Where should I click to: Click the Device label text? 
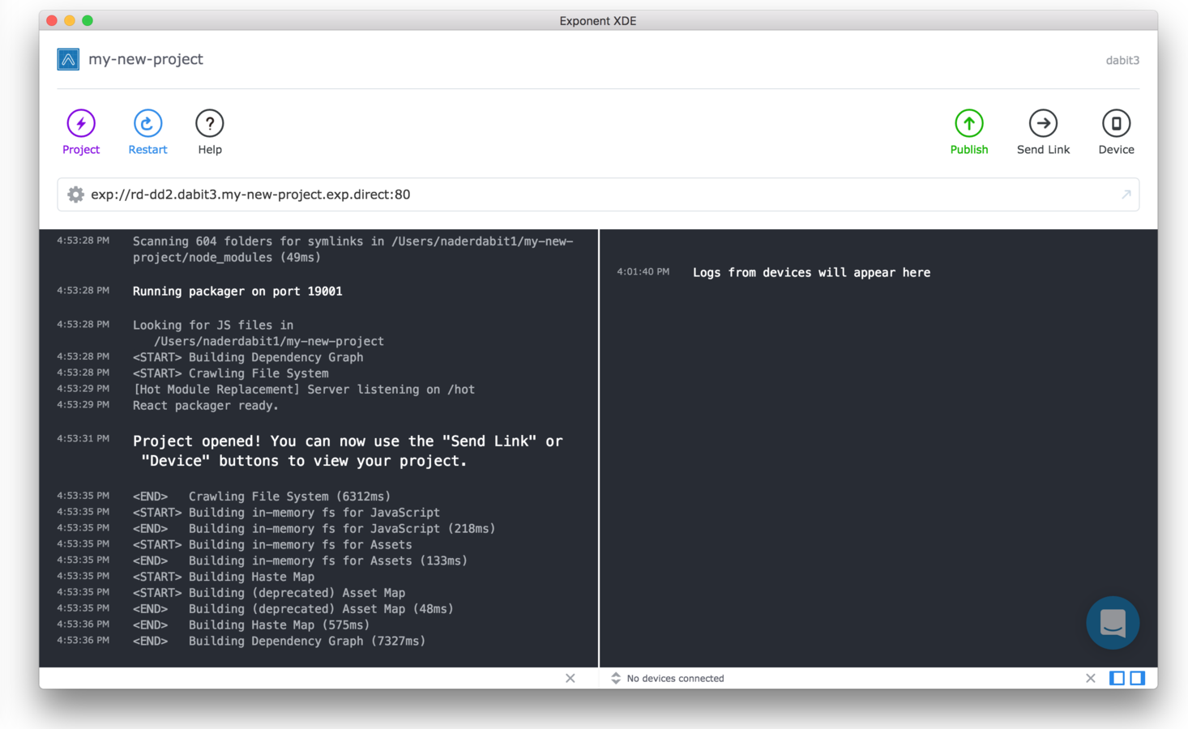(1116, 150)
